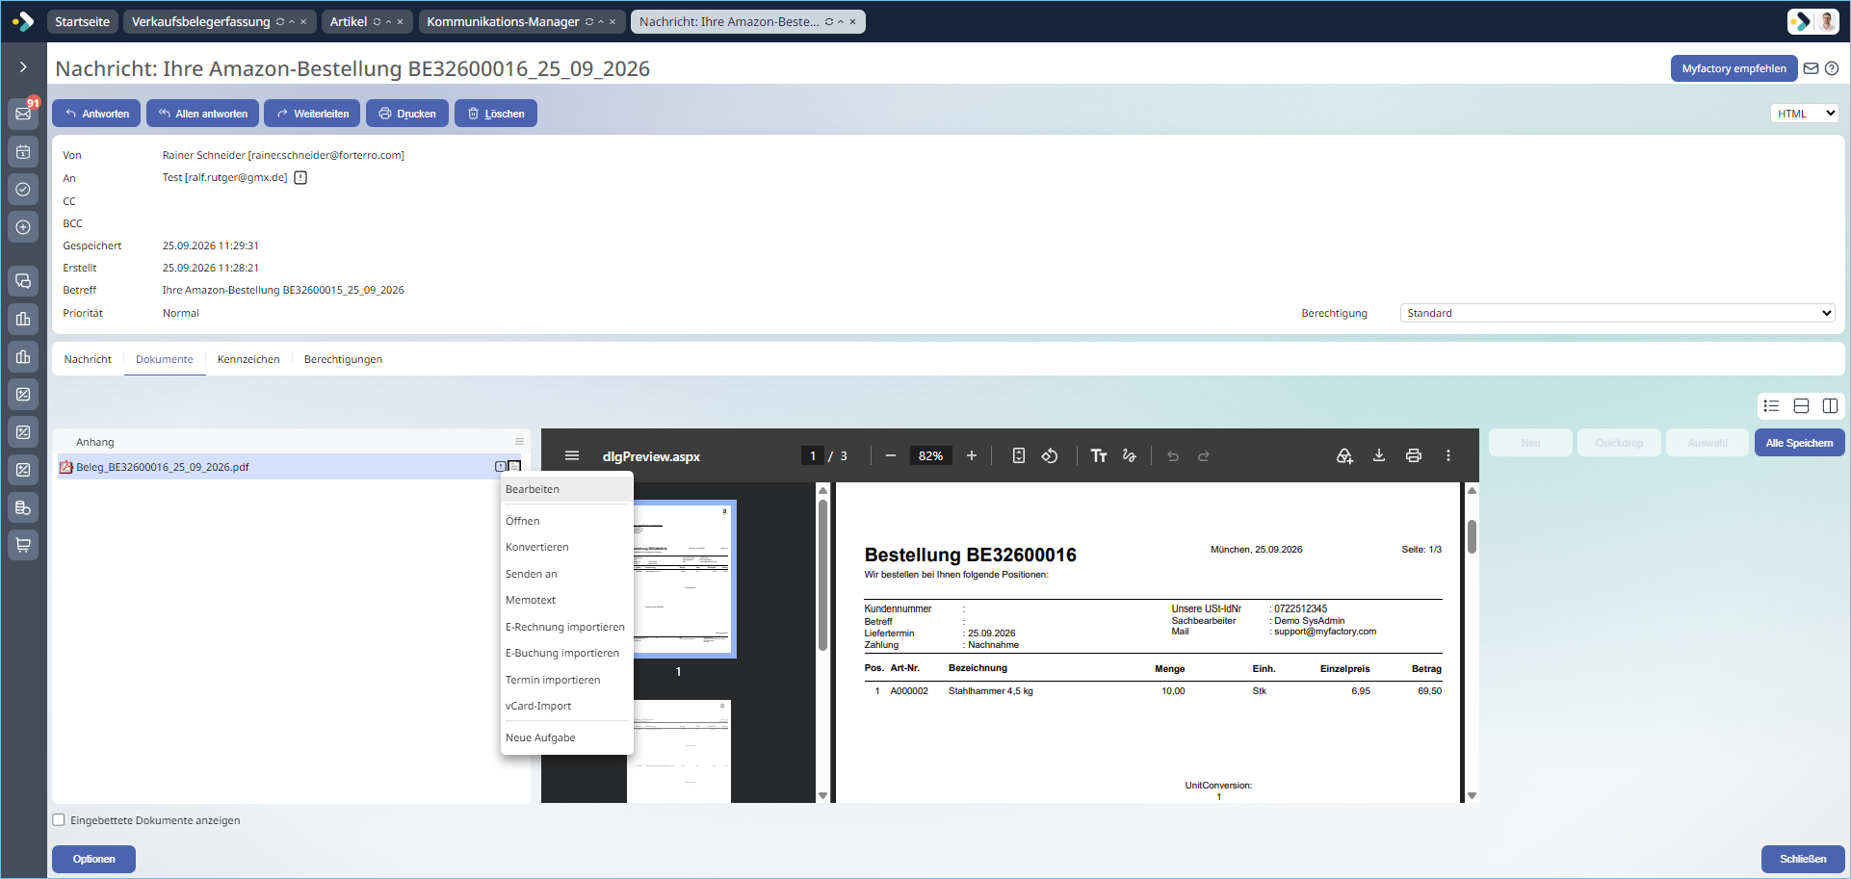Choose Bearbeiten from context menu

tap(533, 489)
